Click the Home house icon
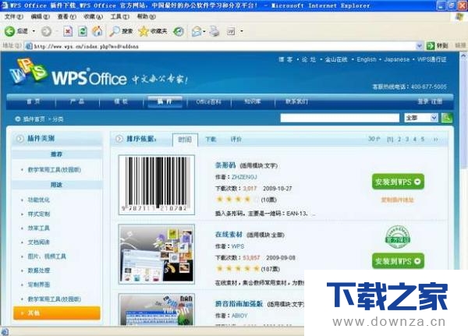This screenshot has height=336, width=468. pyautogui.click(x=97, y=31)
